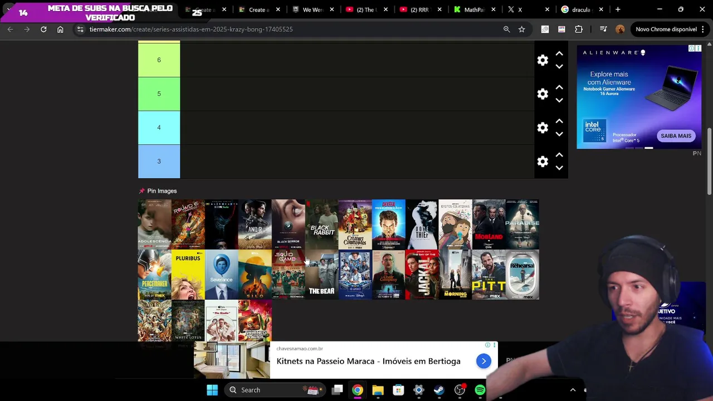Pick The Studio poster
This screenshot has height=401, width=713.
222,321
